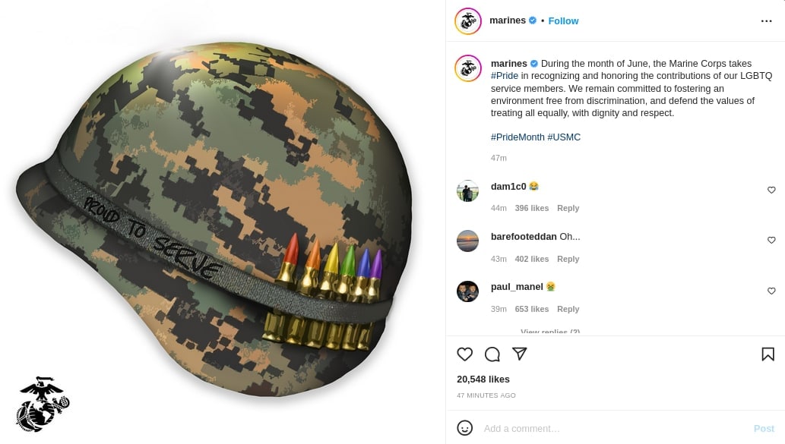Viewport: 785px width, 444px height.
Task: Click the marines profile picture in the header
Action: click(467, 21)
